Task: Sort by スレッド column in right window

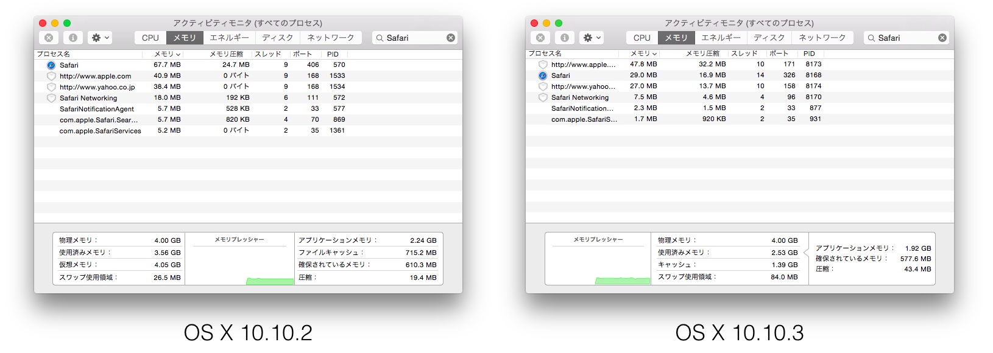Action: click(747, 54)
